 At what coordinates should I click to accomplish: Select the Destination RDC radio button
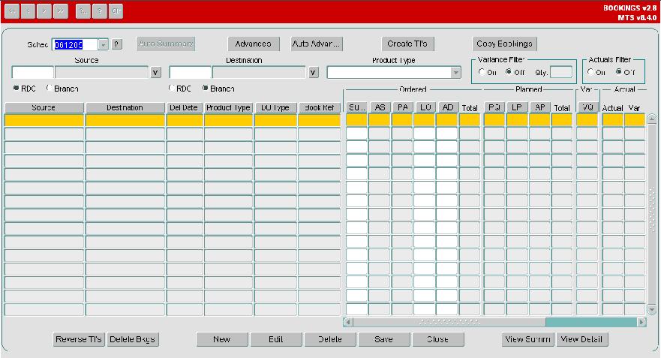coord(172,88)
